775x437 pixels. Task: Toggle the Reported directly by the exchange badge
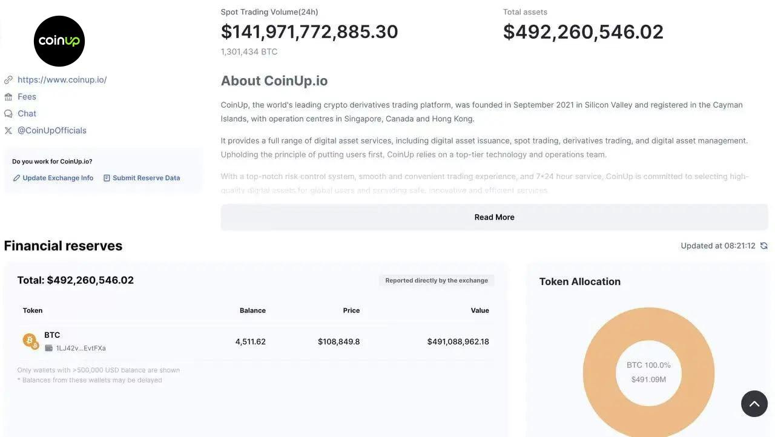click(436, 280)
